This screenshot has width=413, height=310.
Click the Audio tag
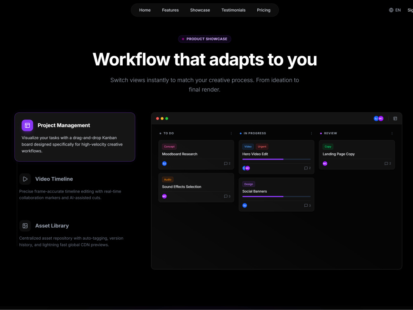[x=168, y=179]
